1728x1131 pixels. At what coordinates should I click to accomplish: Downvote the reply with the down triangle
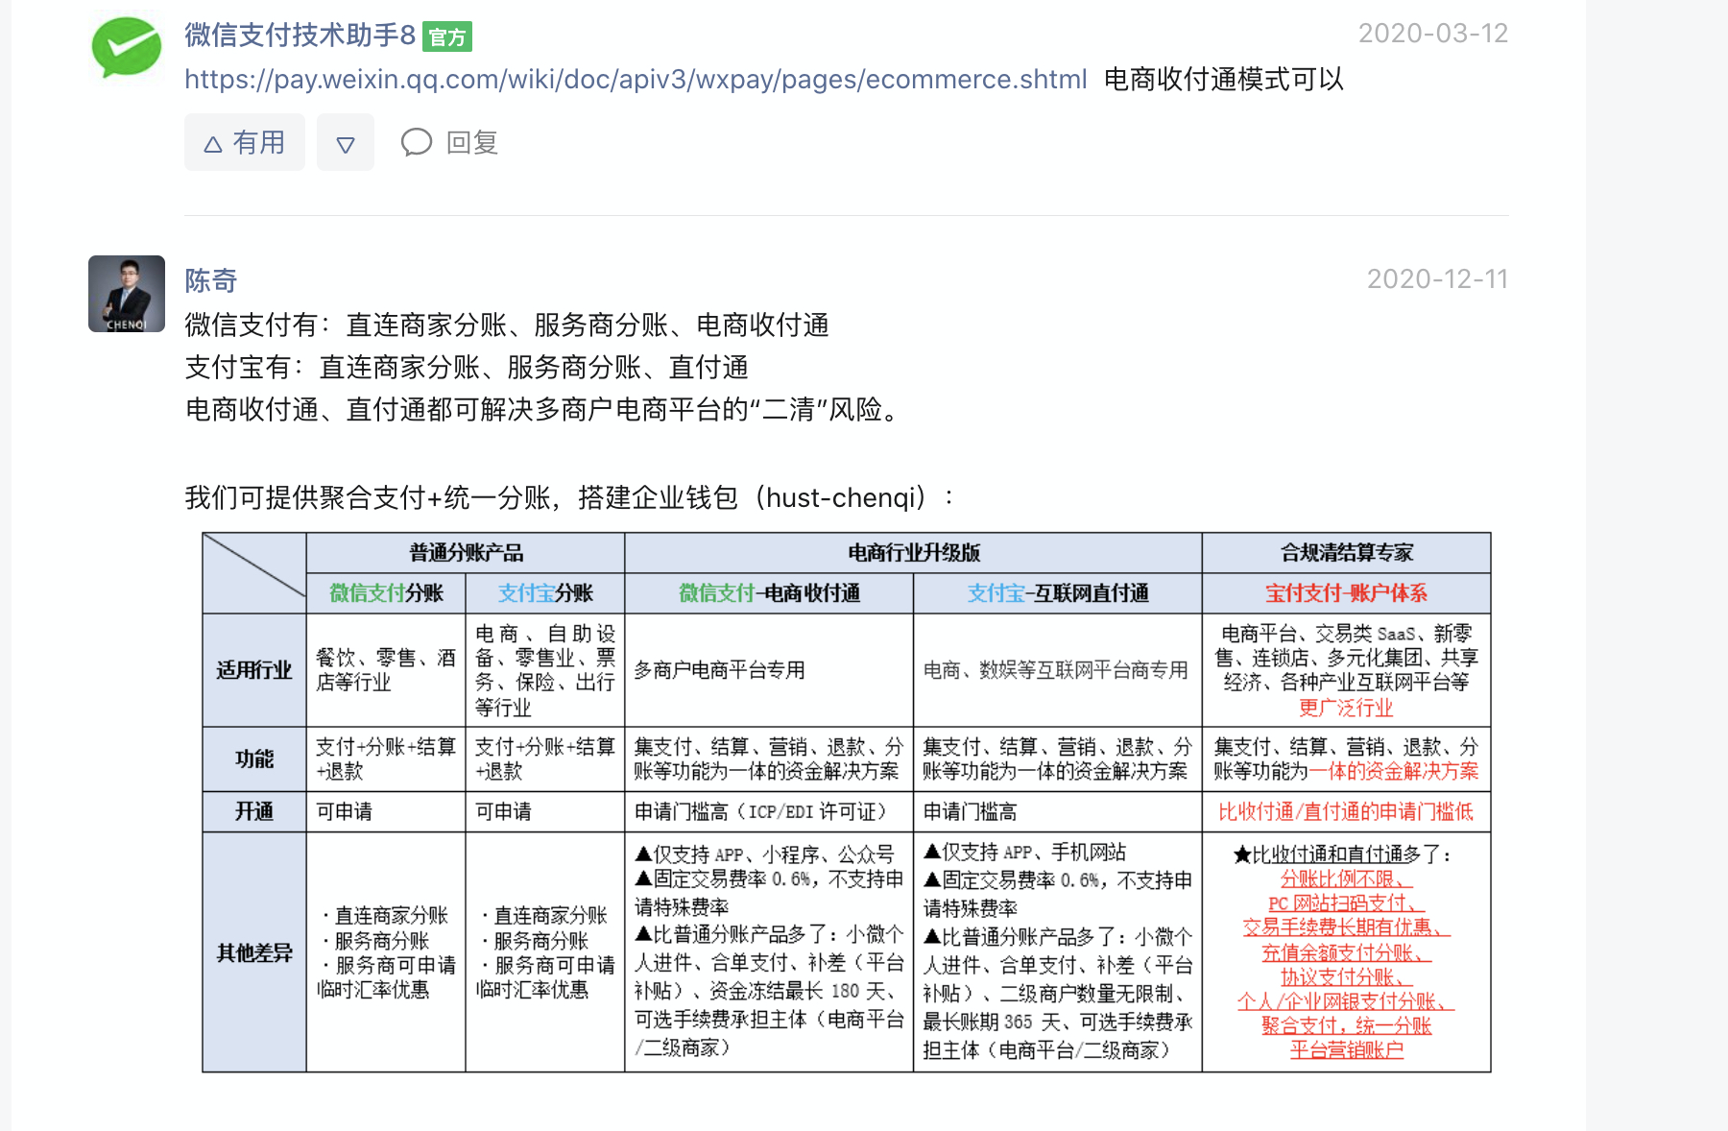point(346,142)
